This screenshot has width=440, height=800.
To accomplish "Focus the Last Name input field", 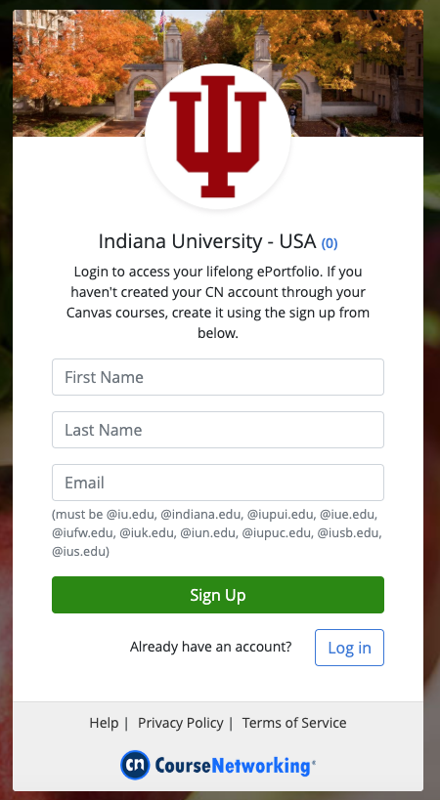I will [x=218, y=430].
